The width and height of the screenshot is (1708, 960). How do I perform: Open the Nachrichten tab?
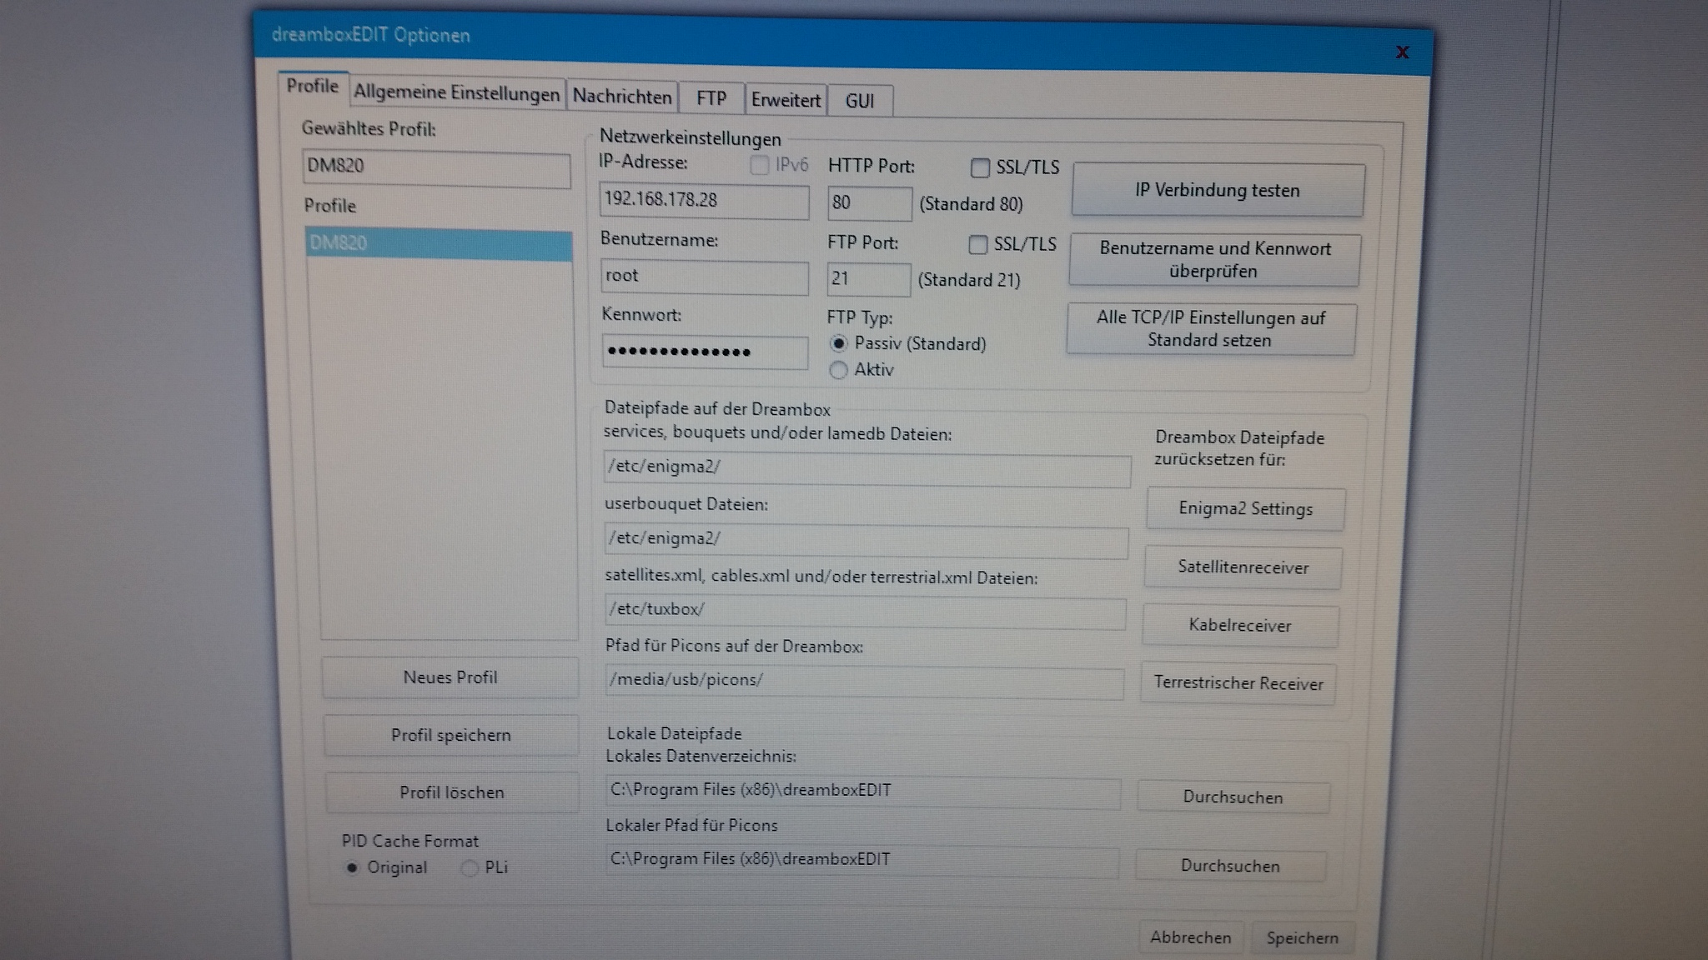622,97
